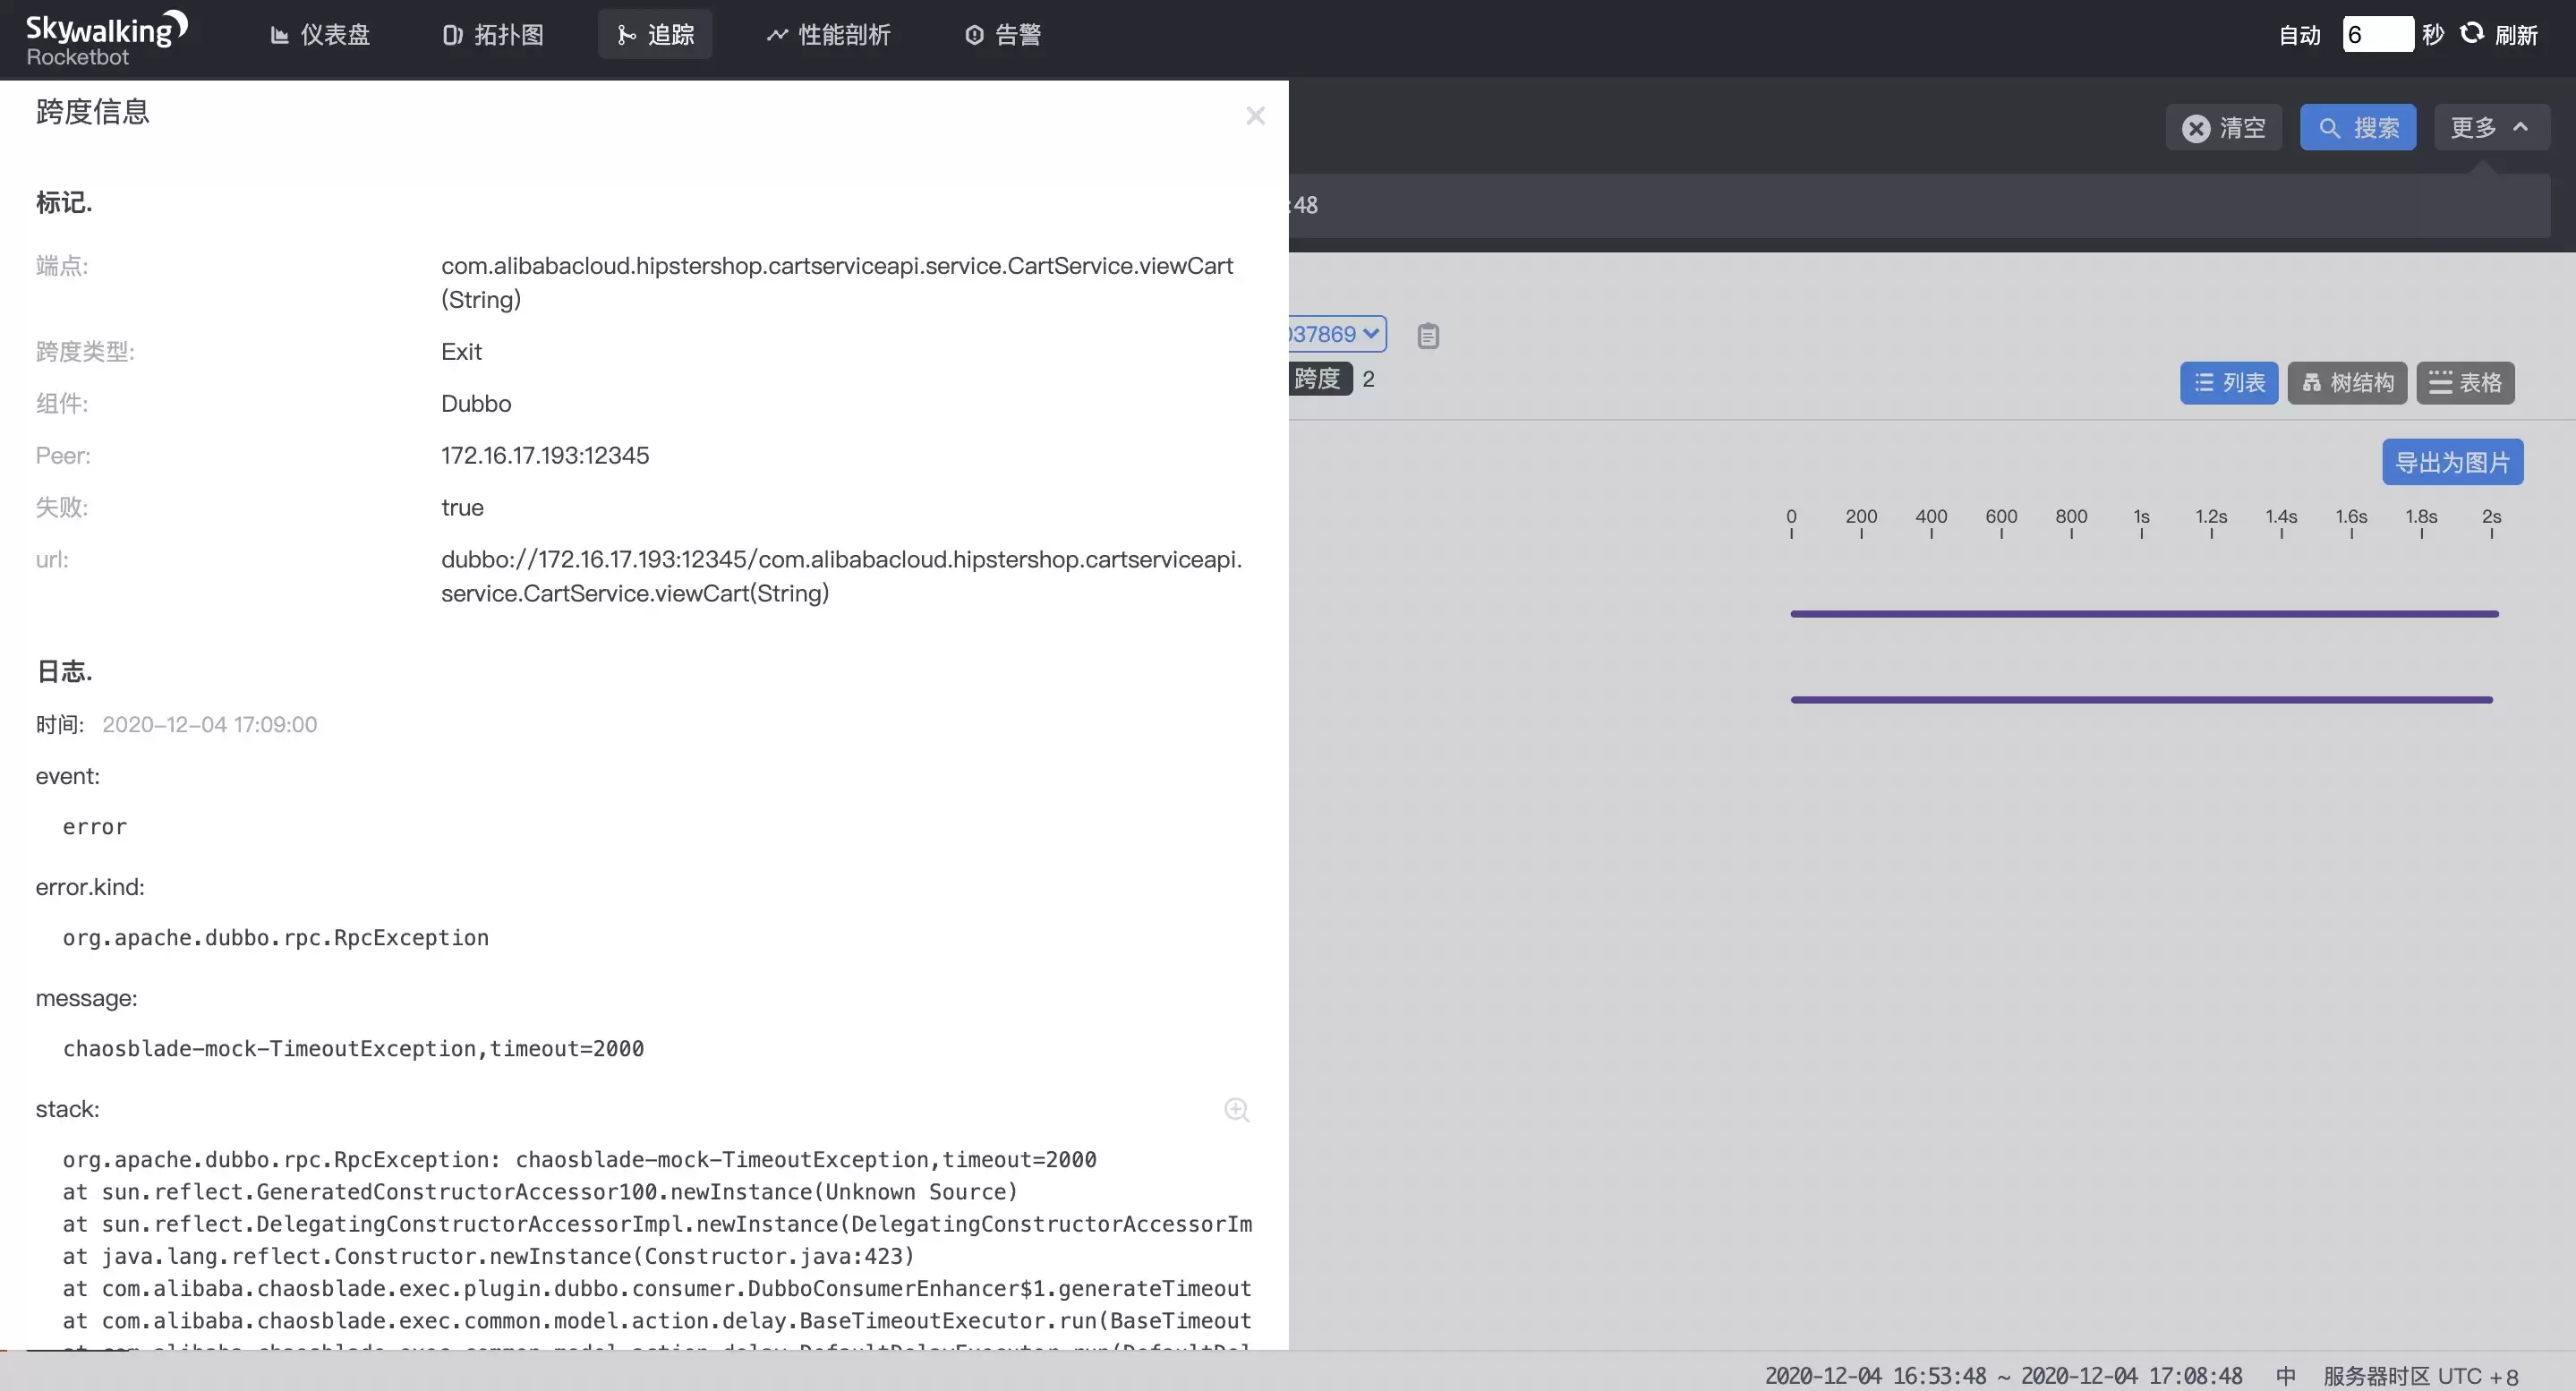Open the 告警 alarm tab
2576x1391 pixels.
[1003, 35]
